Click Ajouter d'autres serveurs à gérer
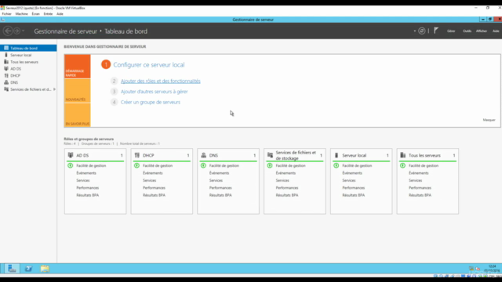This screenshot has width=502, height=282. click(x=154, y=92)
